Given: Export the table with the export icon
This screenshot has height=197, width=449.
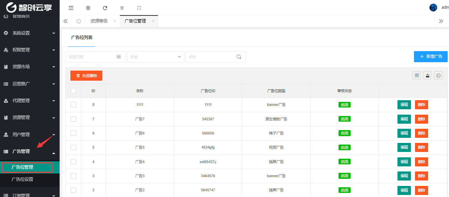Looking at the screenshot, I should (427, 76).
